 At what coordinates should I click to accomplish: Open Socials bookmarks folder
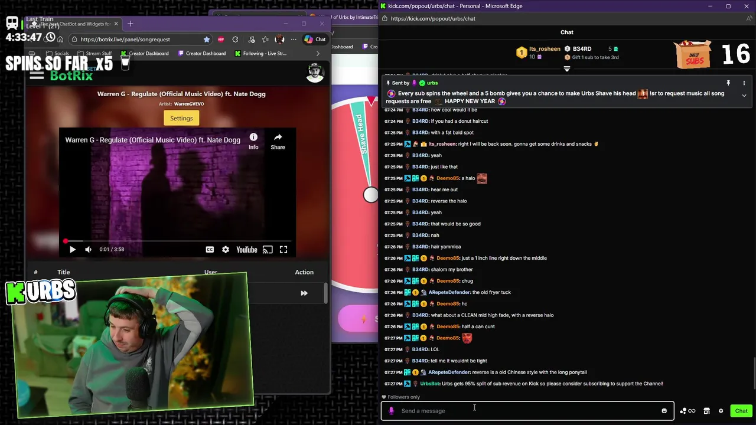tap(57, 54)
